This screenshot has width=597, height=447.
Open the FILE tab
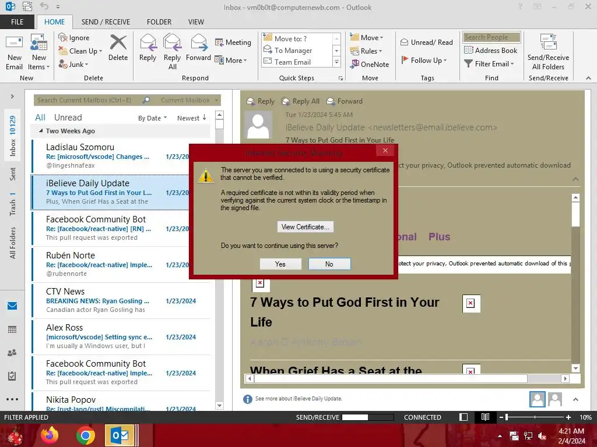click(x=17, y=22)
